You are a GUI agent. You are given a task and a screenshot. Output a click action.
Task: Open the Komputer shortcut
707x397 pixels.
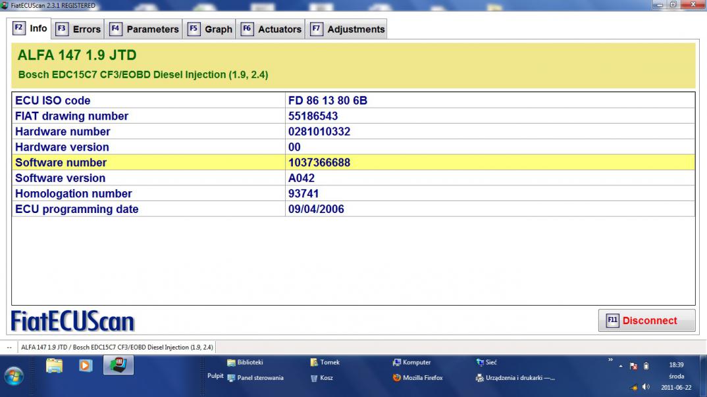tap(411, 362)
